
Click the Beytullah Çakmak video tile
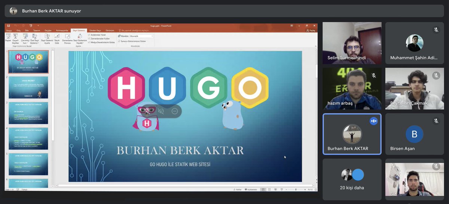tap(415, 88)
